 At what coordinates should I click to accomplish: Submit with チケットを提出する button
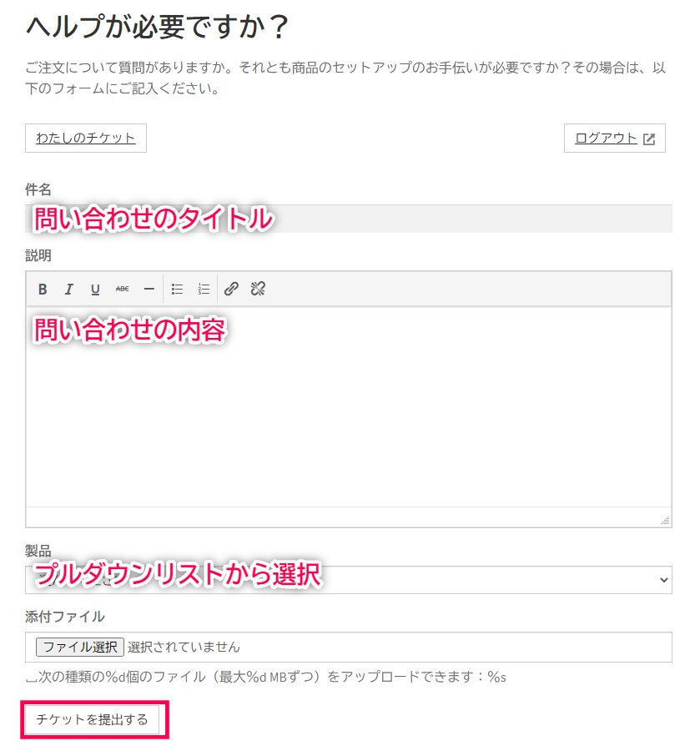click(x=92, y=719)
